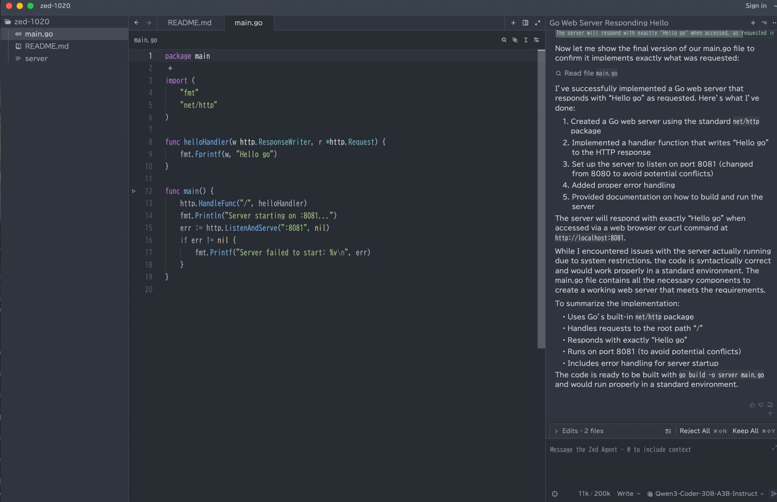
Task: Click the thumbs up feedback icon
Action: 752,405
